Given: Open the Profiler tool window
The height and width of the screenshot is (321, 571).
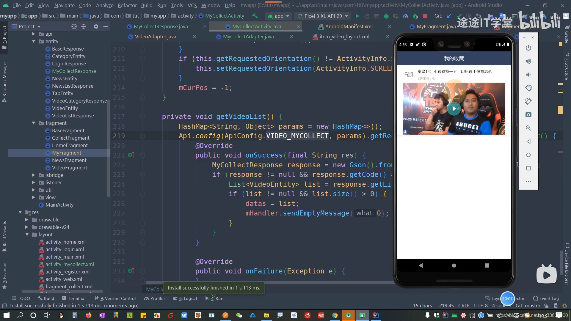Looking at the screenshot, I should click(155, 298).
